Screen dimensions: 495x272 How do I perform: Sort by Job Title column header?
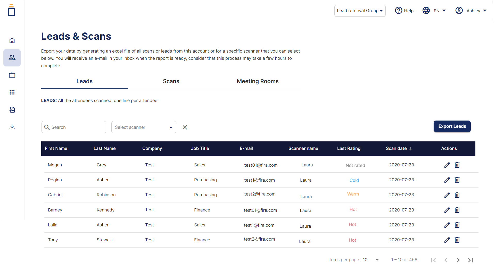200,149
